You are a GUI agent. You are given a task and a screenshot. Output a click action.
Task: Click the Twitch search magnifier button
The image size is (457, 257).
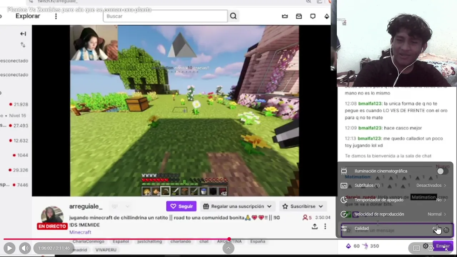click(x=233, y=16)
